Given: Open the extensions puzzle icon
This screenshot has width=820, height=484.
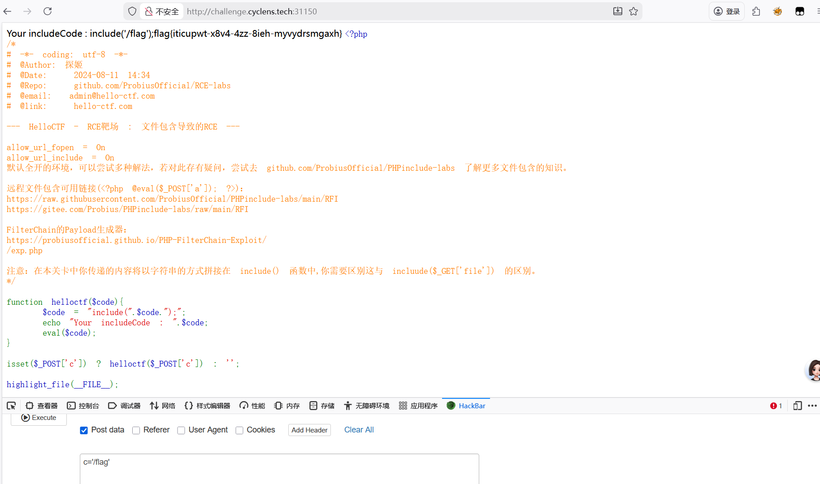Looking at the screenshot, I should [756, 11].
